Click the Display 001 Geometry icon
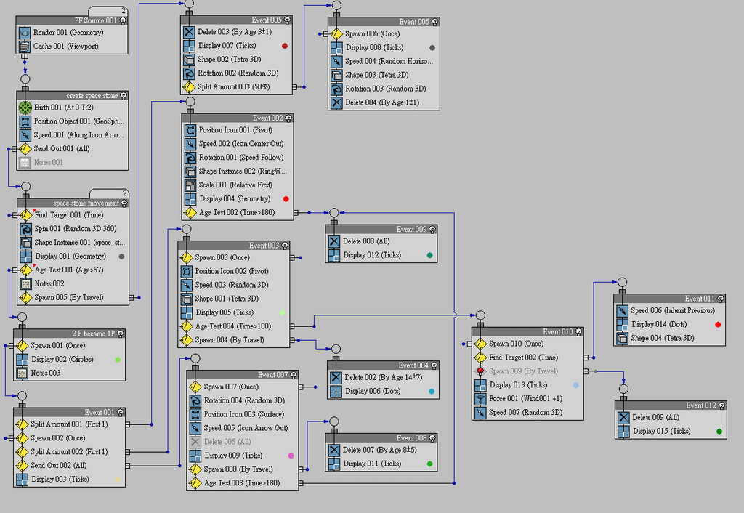The image size is (744, 513). 25,256
